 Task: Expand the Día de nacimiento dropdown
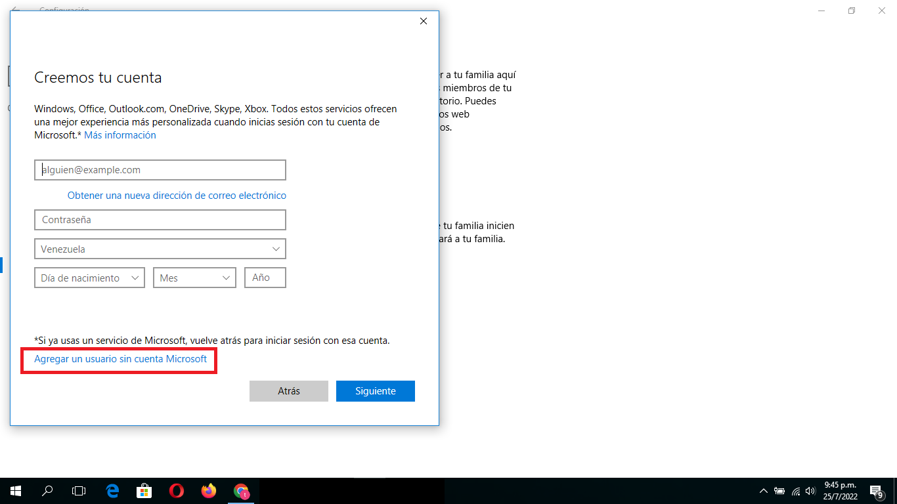(89, 278)
